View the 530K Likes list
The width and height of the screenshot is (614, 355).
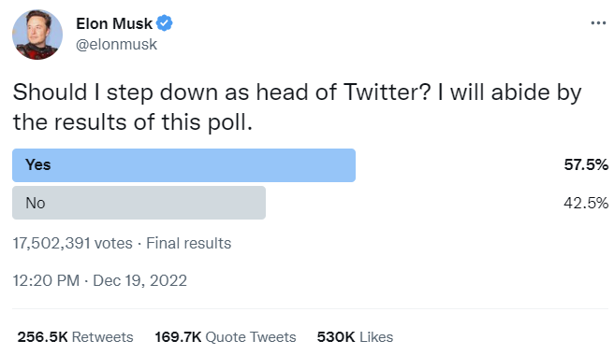click(355, 337)
